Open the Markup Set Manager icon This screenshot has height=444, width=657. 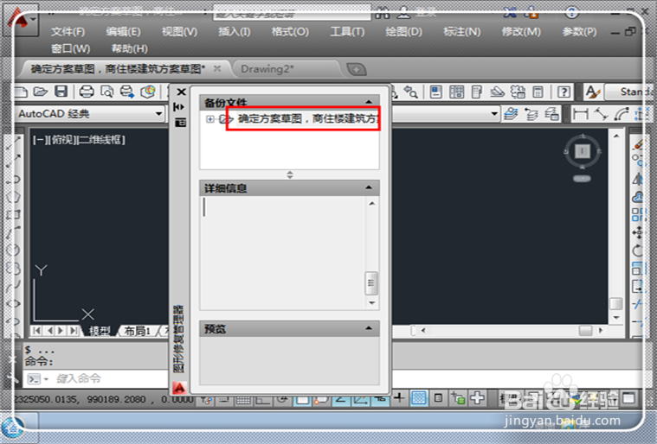[x=518, y=92]
